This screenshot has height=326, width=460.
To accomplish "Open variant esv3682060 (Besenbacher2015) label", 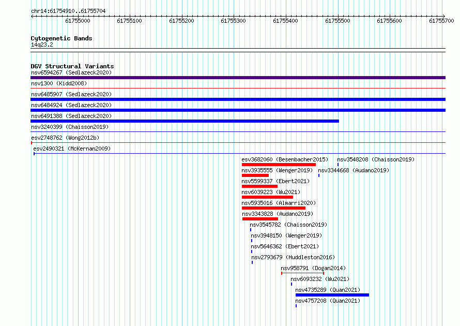I will pyautogui.click(x=285, y=159).
